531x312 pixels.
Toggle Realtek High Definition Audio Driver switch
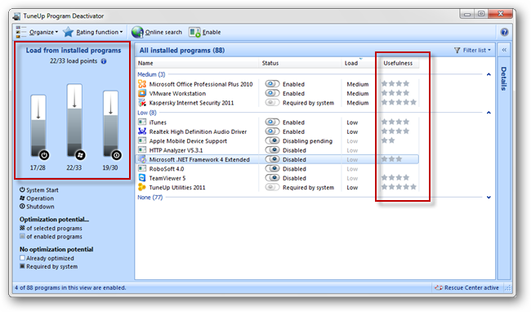272,131
